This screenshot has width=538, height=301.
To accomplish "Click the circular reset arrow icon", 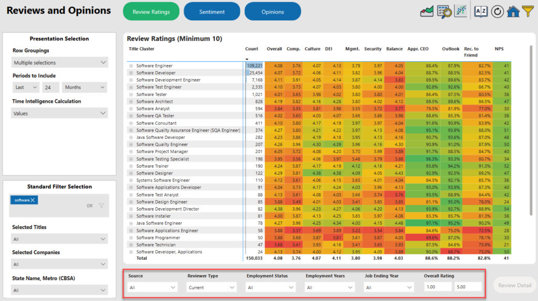I will [x=497, y=11].
